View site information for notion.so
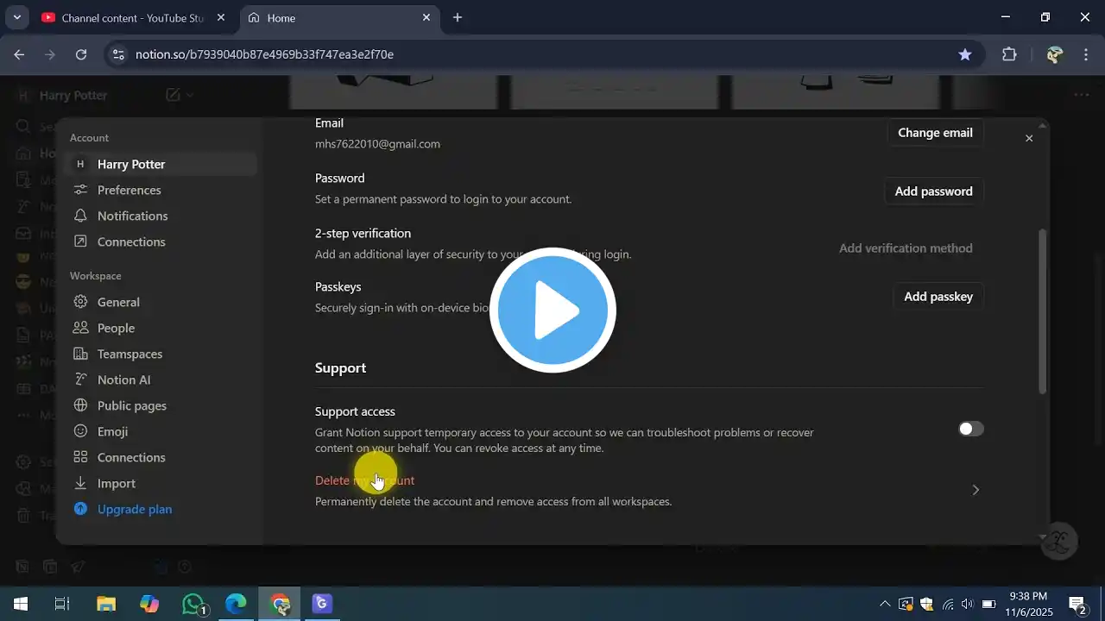 click(118, 54)
